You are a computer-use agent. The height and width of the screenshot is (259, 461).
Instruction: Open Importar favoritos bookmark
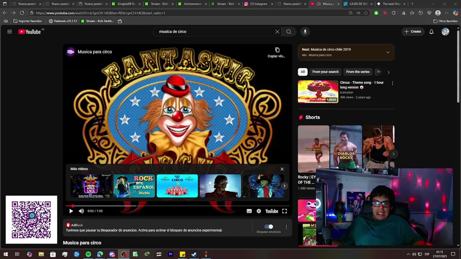tap(27, 21)
